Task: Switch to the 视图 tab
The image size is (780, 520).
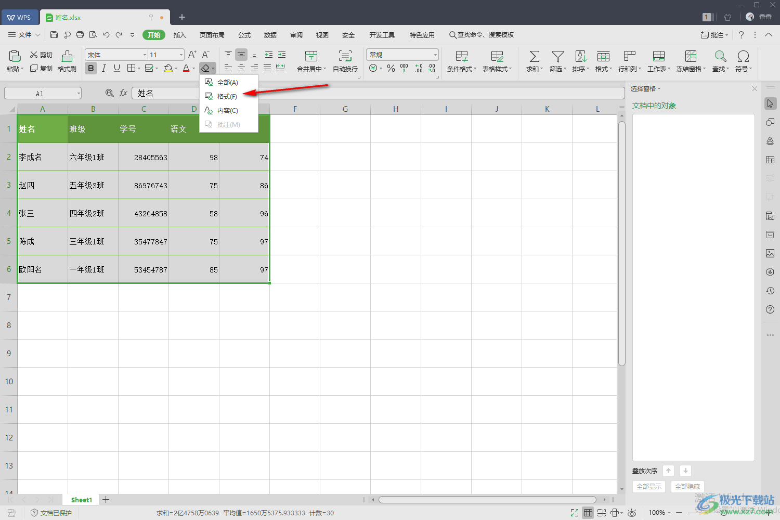Action: 322,35
